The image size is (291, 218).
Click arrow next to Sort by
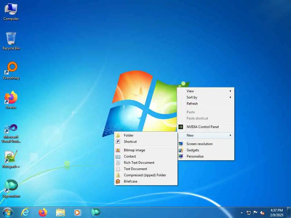click(230, 97)
